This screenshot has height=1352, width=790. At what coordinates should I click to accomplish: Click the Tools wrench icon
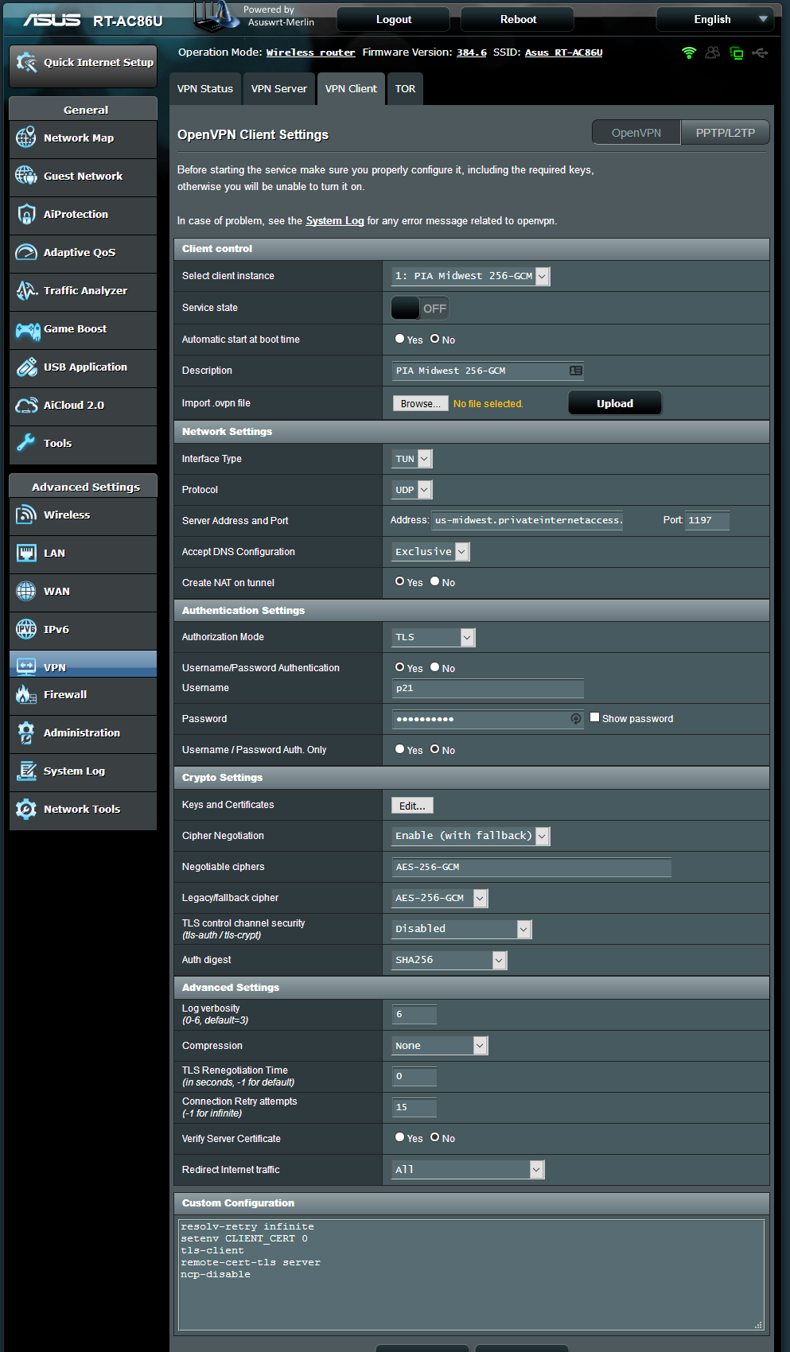coord(26,443)
